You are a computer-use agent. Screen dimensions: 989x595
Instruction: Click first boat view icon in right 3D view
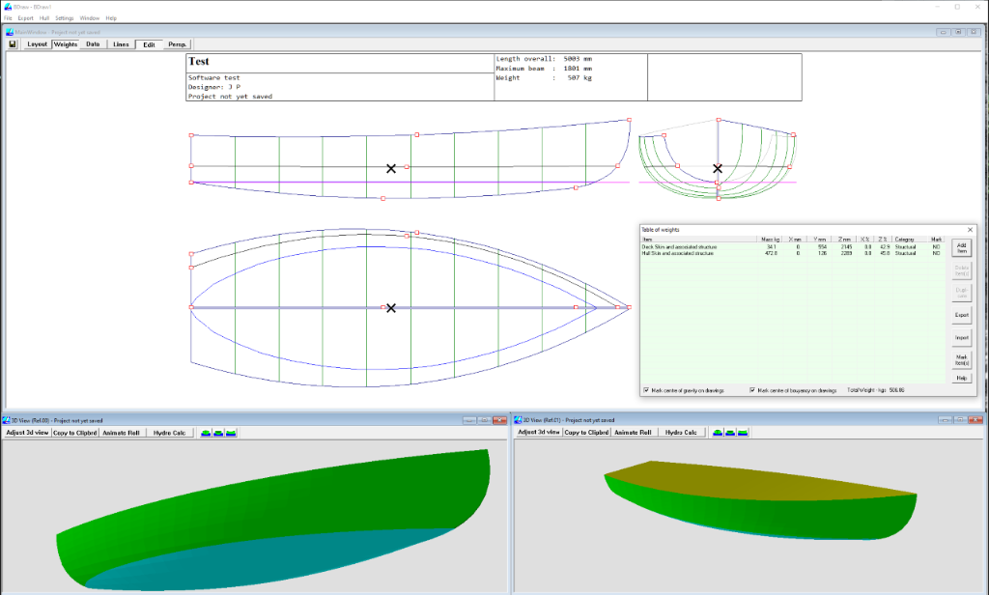(719, 433)
